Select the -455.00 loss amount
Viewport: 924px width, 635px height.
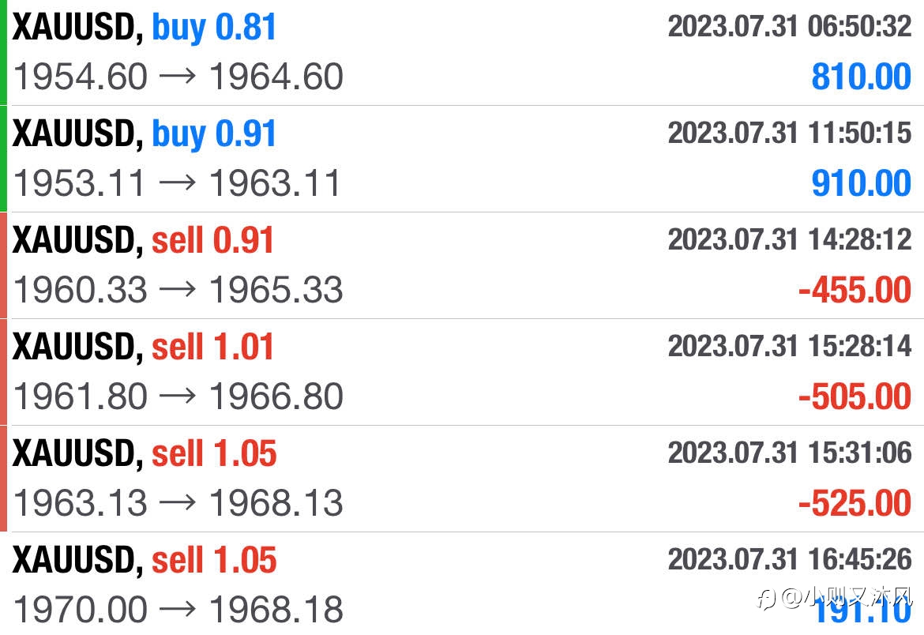[855, 290]
